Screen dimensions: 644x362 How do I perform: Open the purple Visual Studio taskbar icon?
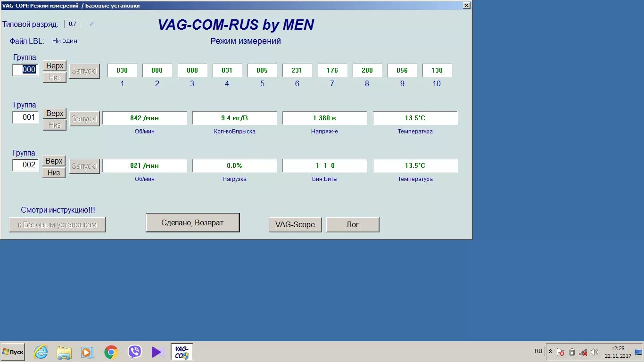pos(158,352)
